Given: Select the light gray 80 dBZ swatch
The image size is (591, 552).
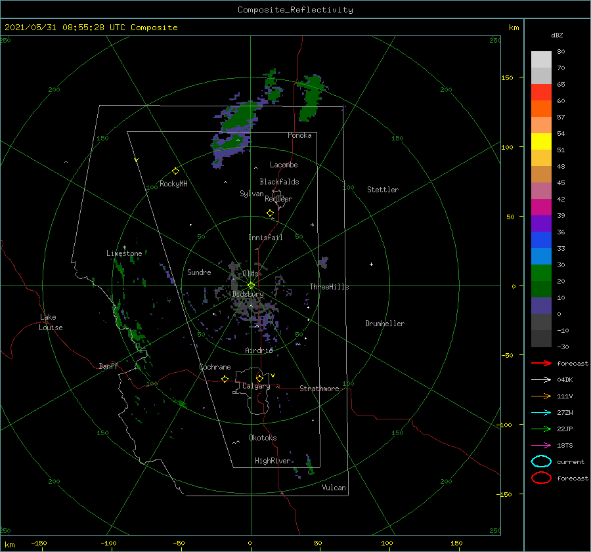Looking at the screenshot, I should point(541,60).
